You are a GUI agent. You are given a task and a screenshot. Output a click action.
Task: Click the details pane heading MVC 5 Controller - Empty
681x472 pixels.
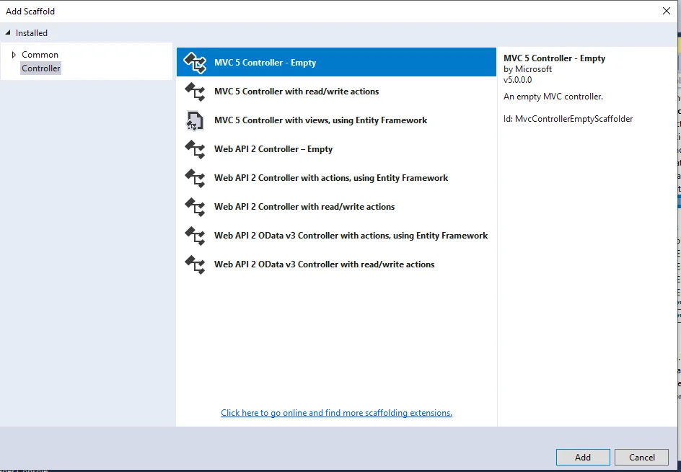[x=554, y=58]
